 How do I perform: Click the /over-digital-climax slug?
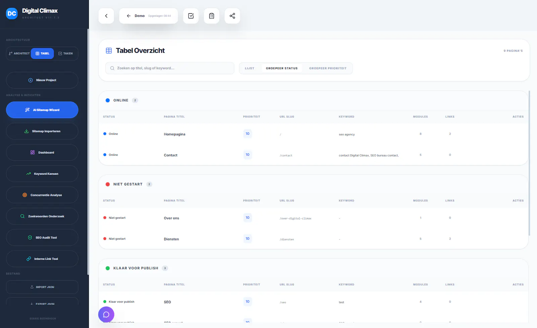coord(296,218)
